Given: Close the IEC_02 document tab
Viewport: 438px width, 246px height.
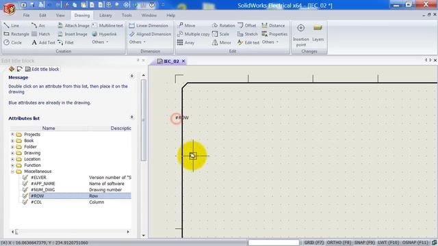Looking at the screenshot, I should click(x=183, y=61).
